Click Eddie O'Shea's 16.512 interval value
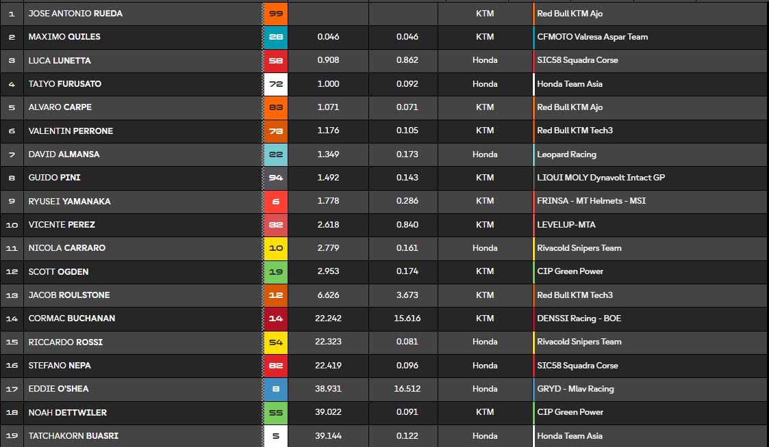The height and width of the screenshot is (447, 769). [407, 389]
